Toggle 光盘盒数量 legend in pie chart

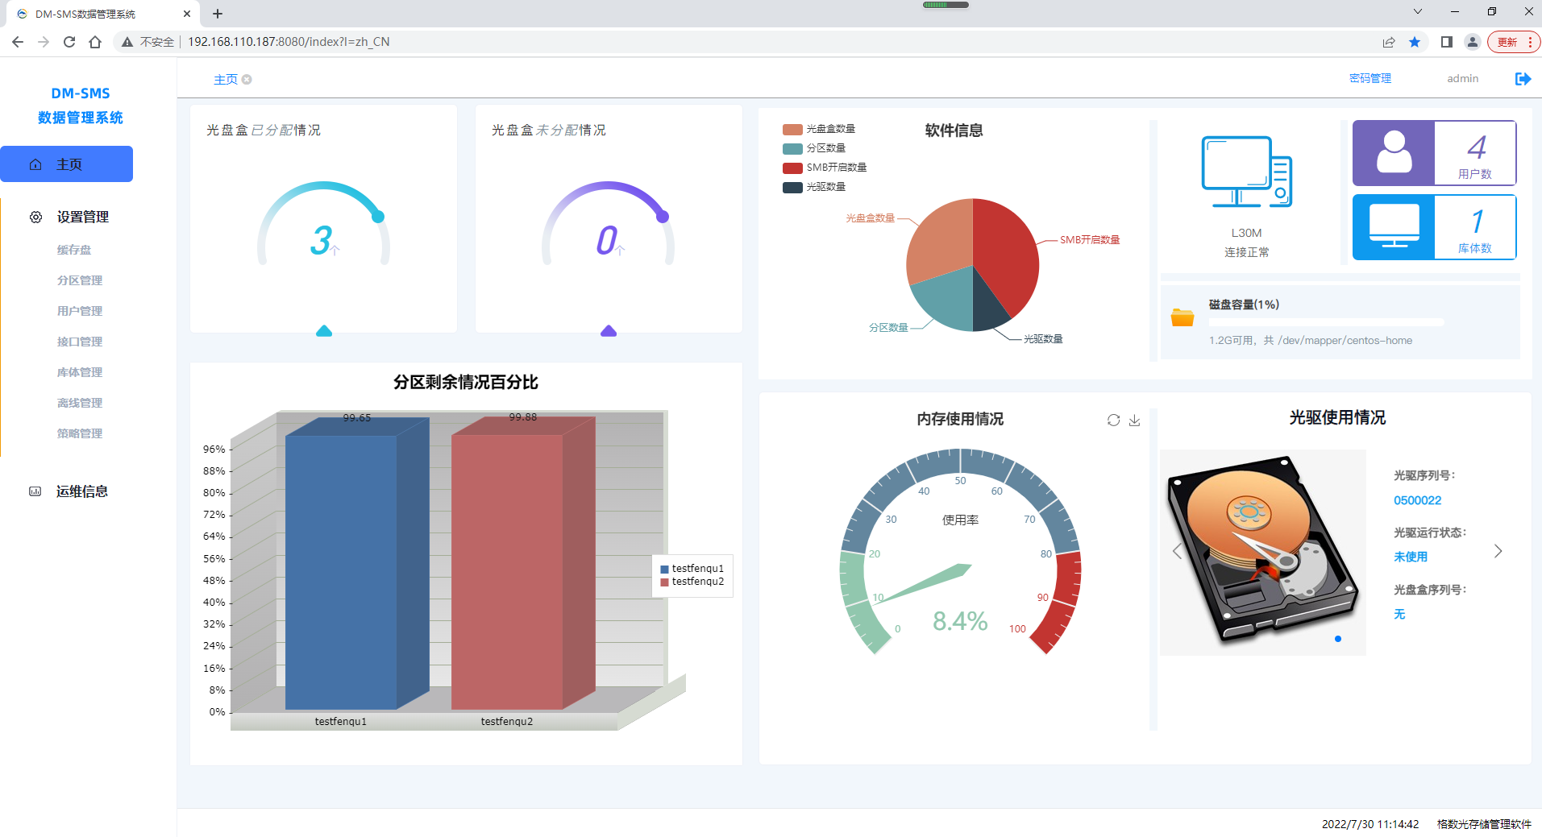pos(819,129)
